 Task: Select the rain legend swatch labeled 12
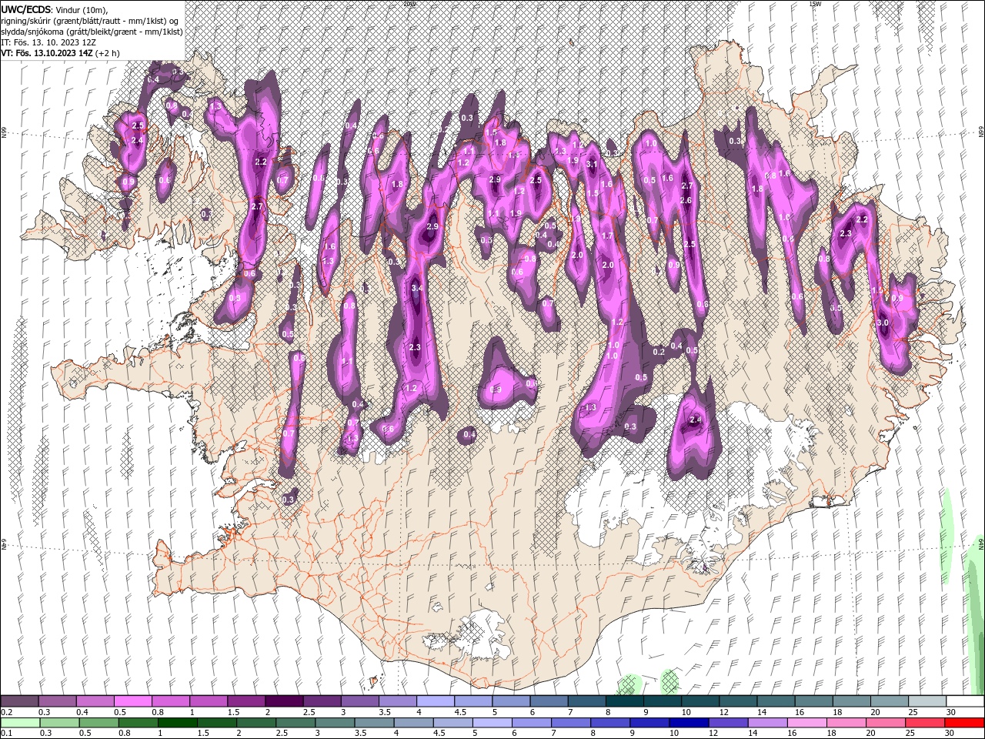(728, 722)
